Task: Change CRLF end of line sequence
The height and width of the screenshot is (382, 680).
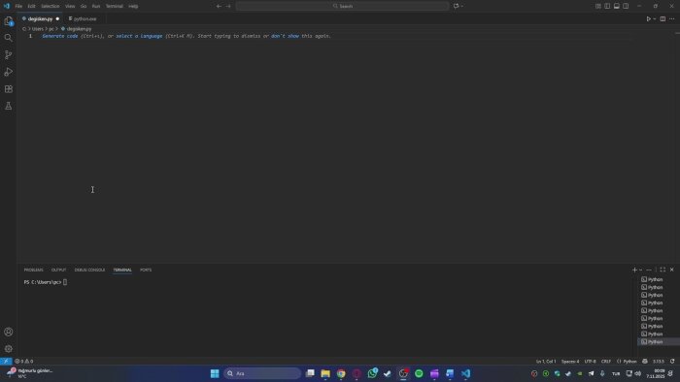Action: coord(606,362)
